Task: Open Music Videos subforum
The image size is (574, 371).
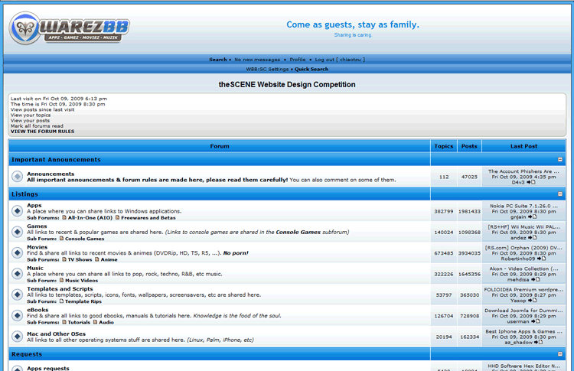Action: click(x=82, y=280)
